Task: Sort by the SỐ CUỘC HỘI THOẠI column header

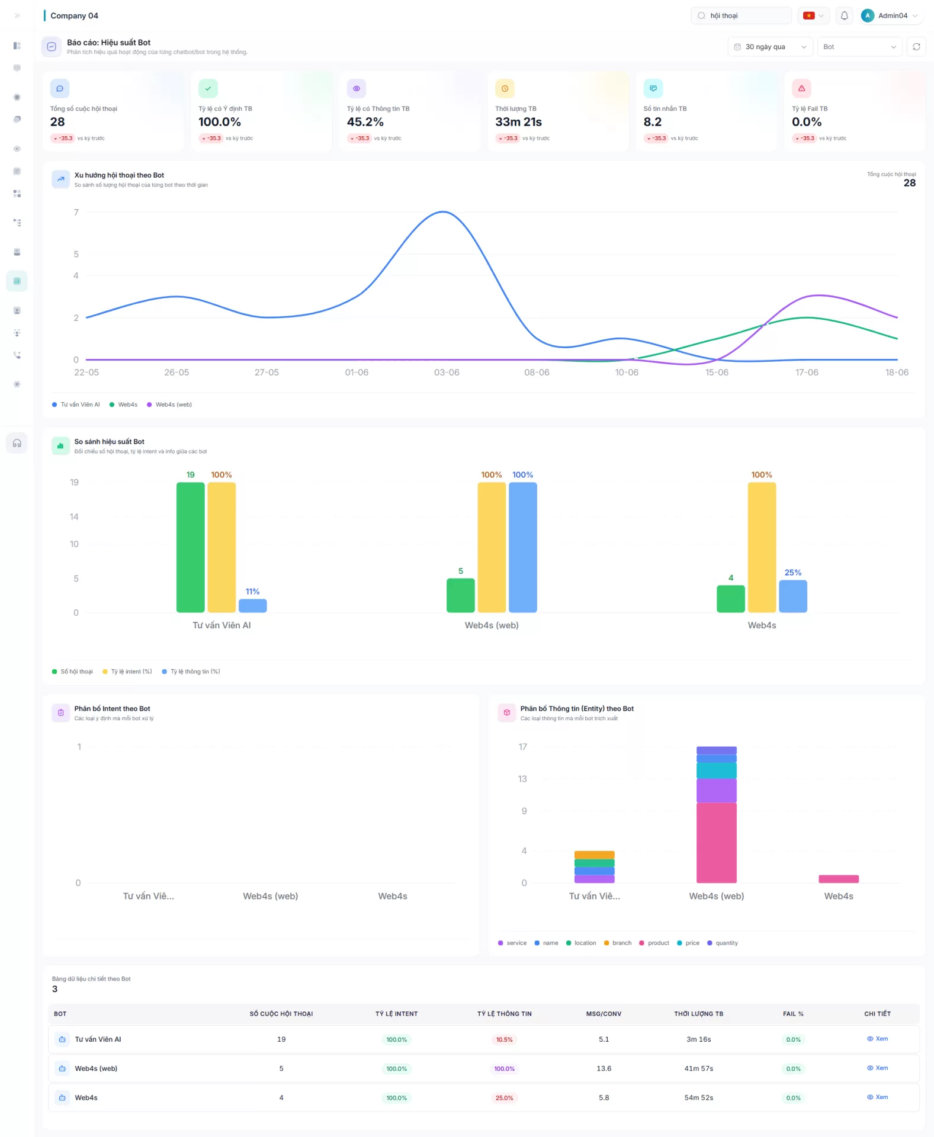Action: pyautogui.click(x=281, y=1014)
